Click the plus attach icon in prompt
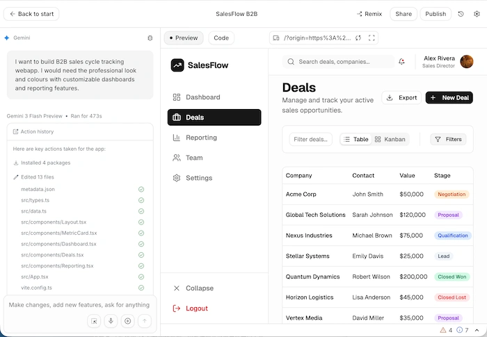The height and width of the screenshot is (337, 487). click(x=127, y=321)
